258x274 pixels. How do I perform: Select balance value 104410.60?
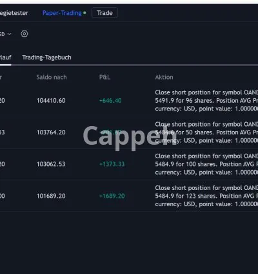coord(51,101)
